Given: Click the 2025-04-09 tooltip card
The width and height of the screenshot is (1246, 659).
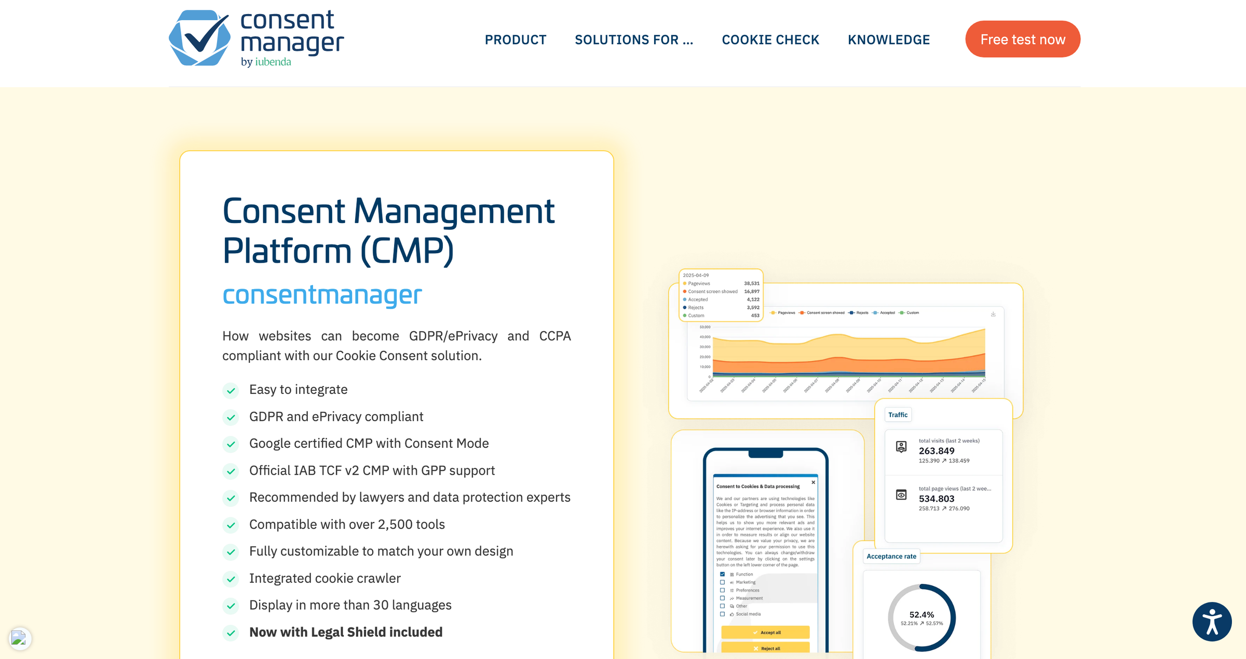Looking at the screenshot, I should coord(721,295).
